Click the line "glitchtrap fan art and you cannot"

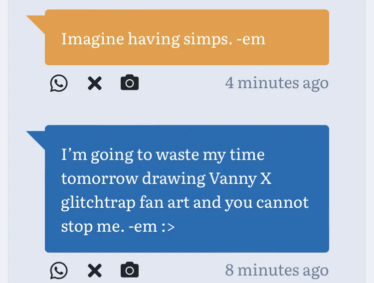point(185,202)
